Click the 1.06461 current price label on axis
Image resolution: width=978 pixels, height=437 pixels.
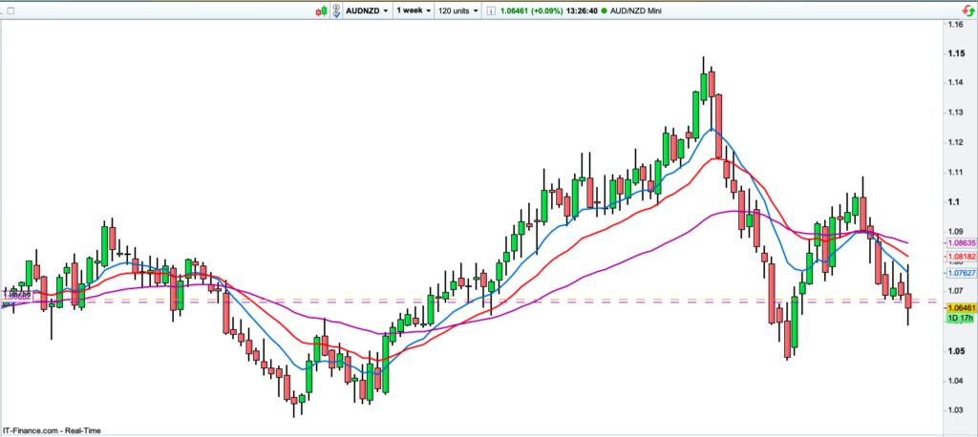click(x=960, y=308)
